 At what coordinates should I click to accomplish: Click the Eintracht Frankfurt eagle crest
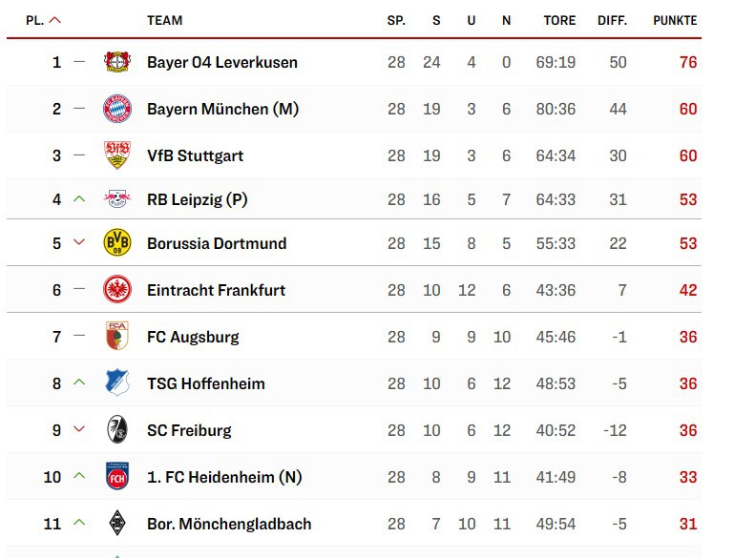coord(117,290)
